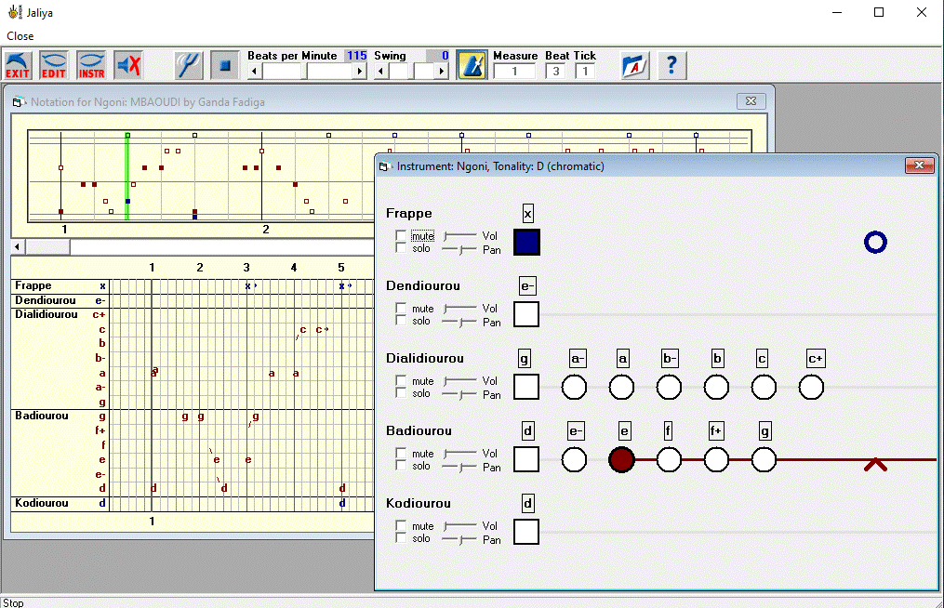Open the INSTR instrument window icon
The image size is (944, 608).
tap(91, 65)
